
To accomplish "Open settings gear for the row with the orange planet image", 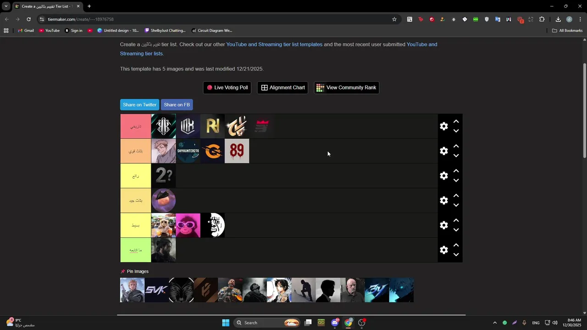I will (x=443, y=200).
